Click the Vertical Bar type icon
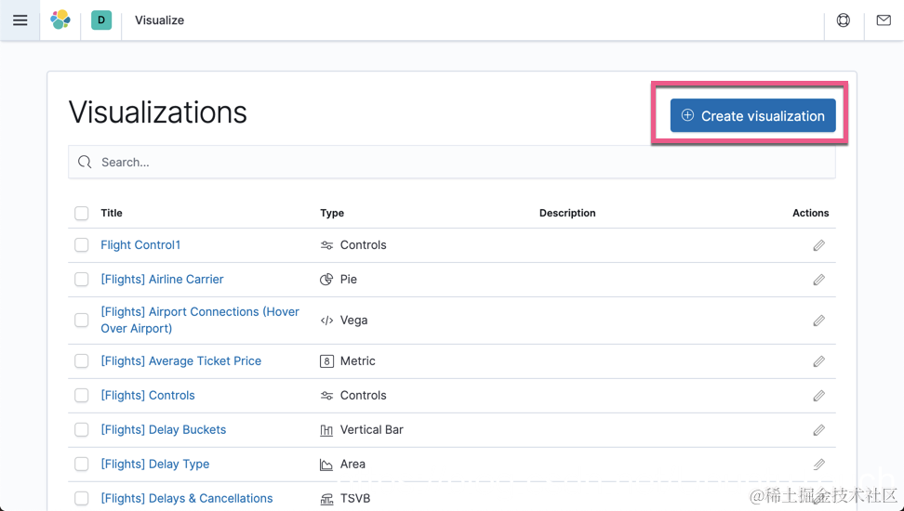Screen dimensions: 904x511 point(326,430)
